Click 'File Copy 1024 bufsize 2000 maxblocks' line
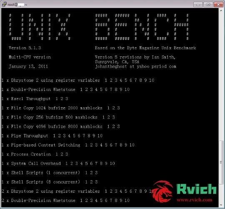Screen dimensions: 225x209 click(61, 108)
